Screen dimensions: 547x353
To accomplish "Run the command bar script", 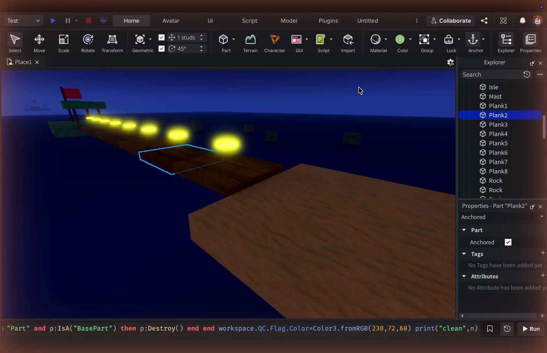I will pos(531,329).
